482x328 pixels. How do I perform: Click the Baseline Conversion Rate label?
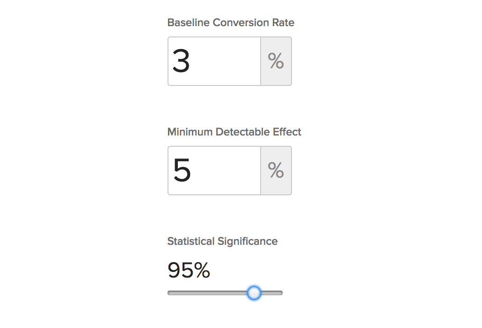231,22
